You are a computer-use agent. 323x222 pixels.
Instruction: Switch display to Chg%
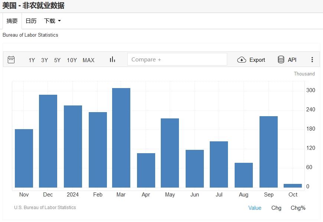tap(298, 208)
